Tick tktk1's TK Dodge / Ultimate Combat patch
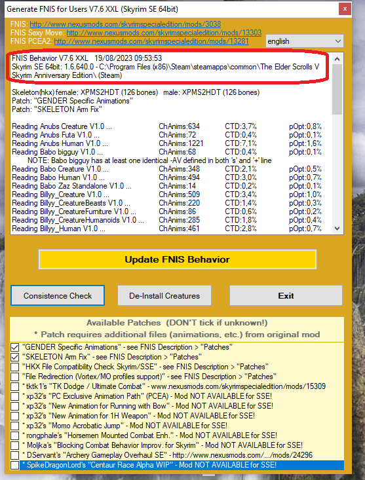This screenshot has width=365, height=480. click(x=14, y=386)
